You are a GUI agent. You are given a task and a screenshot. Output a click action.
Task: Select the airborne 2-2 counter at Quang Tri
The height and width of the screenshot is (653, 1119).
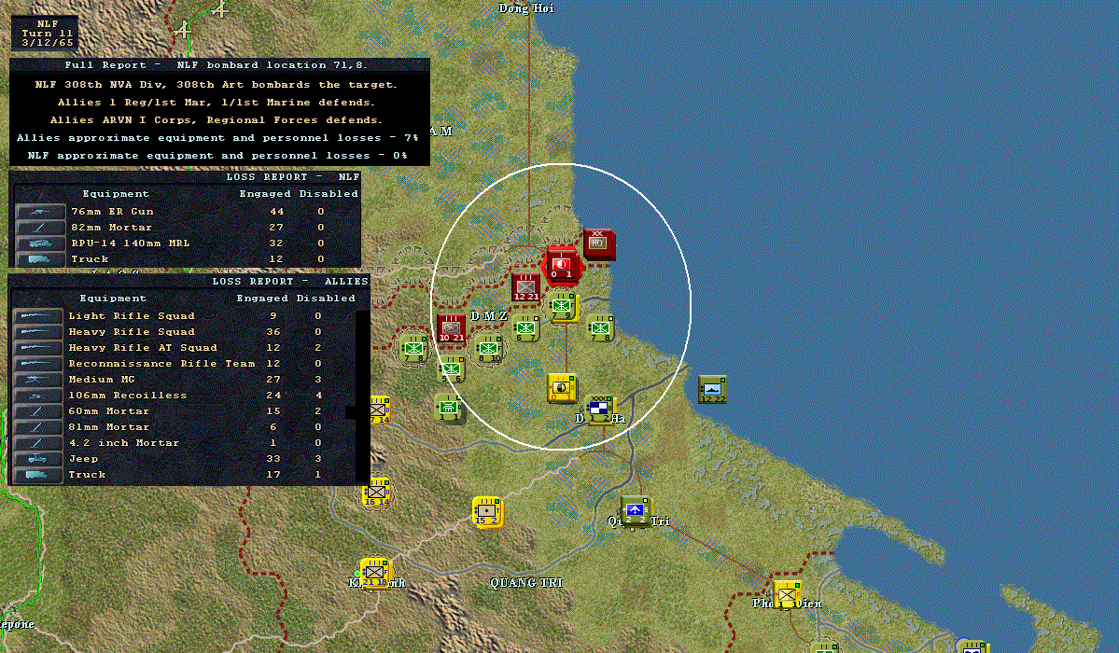[x=636, y=511]
